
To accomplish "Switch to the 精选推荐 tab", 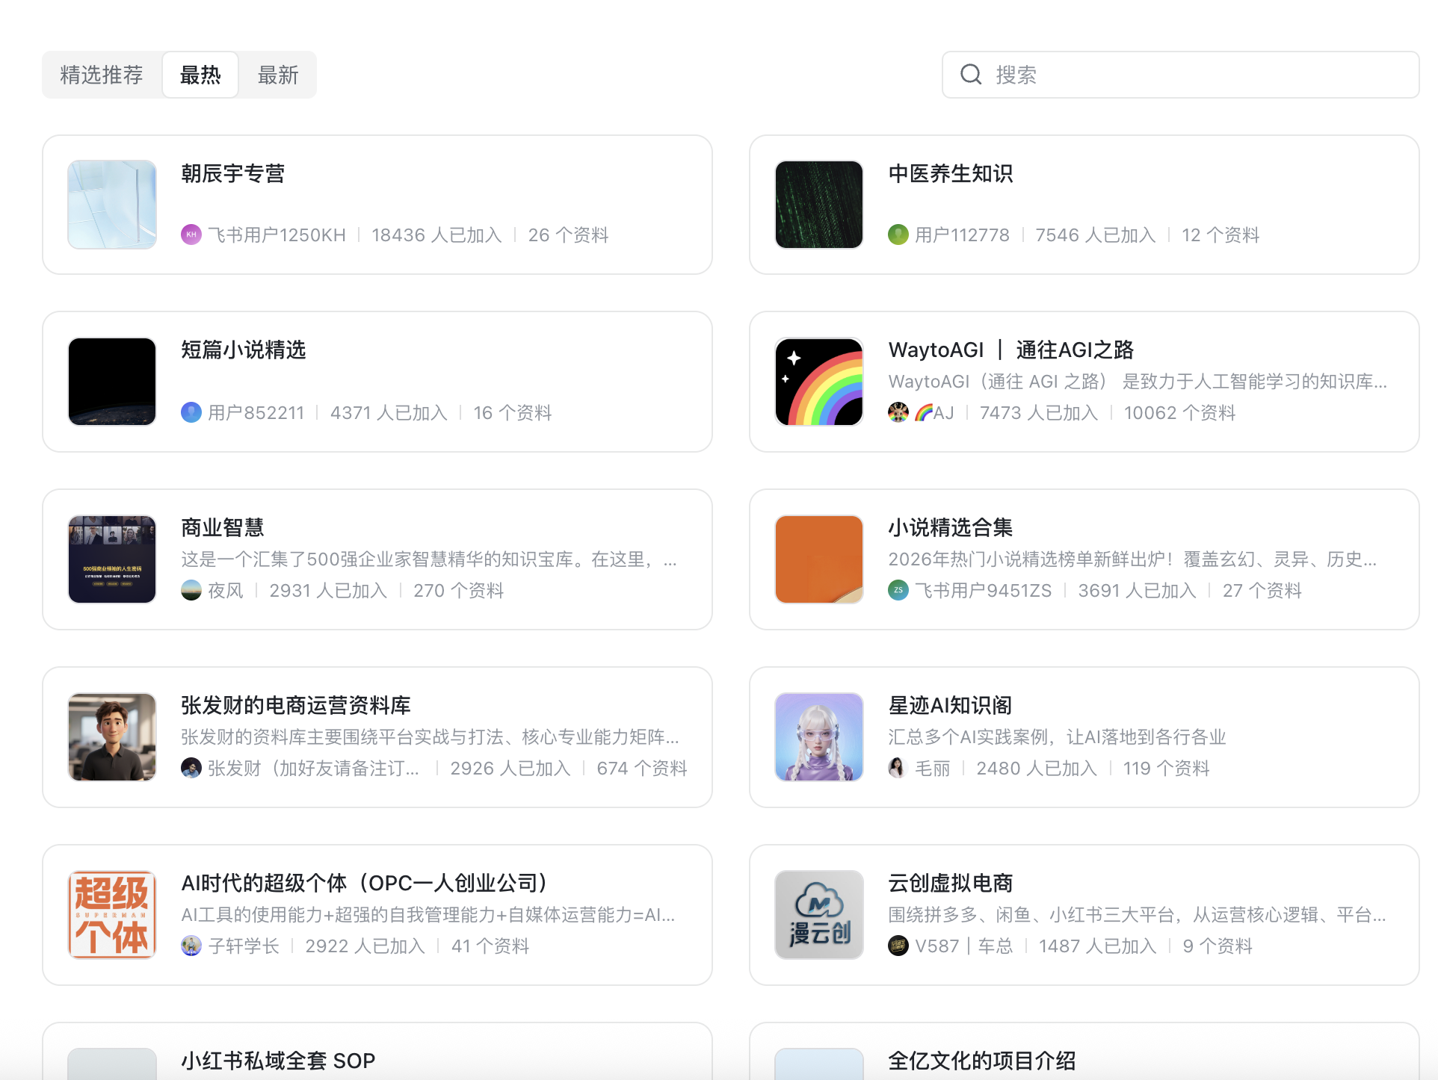I will pyautogui.click(x=102, y=75).
